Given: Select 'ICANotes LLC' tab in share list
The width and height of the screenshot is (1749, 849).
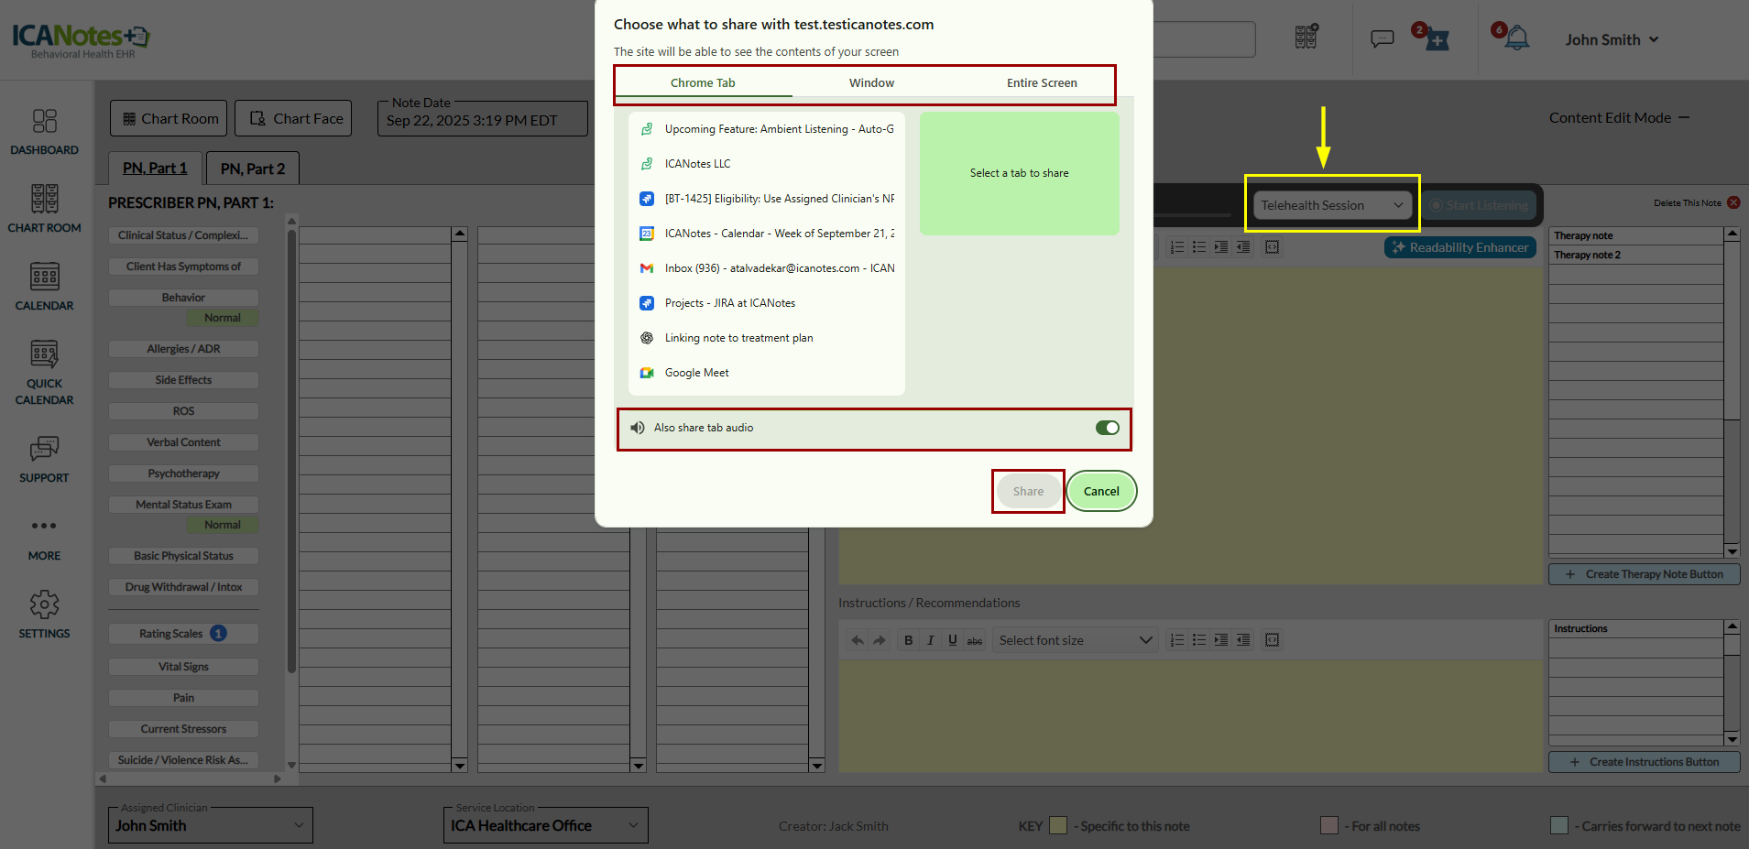Looking at the screenshot, I should [x=767, y=164].
